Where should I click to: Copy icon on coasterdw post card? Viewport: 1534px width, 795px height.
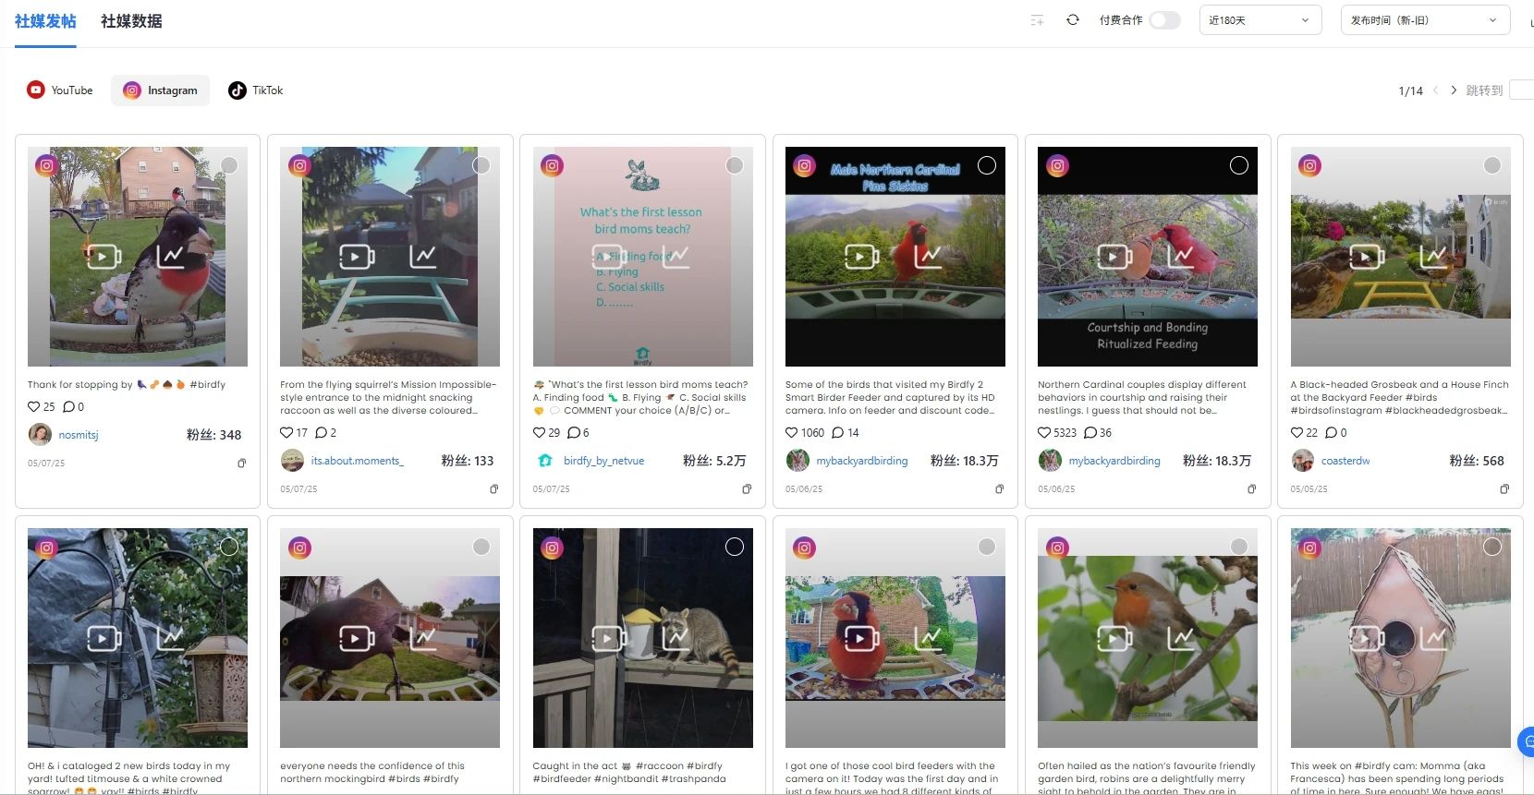pos(1504,489)
